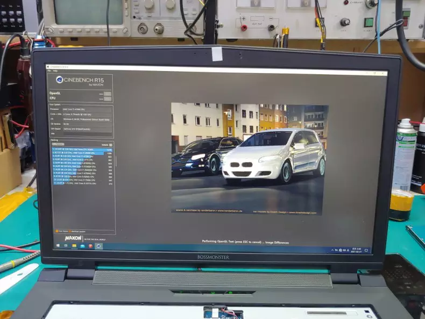Select ranking entry 11 with the lowest score
The height and width of the screenshot is (319, 425).
point(82,183)
